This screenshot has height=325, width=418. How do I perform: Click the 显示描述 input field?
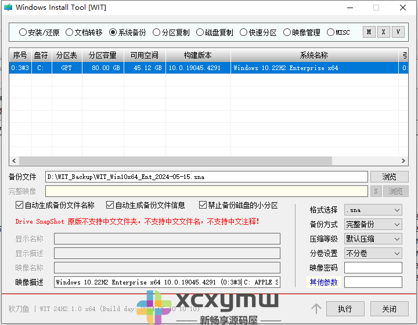pos(167,253)
